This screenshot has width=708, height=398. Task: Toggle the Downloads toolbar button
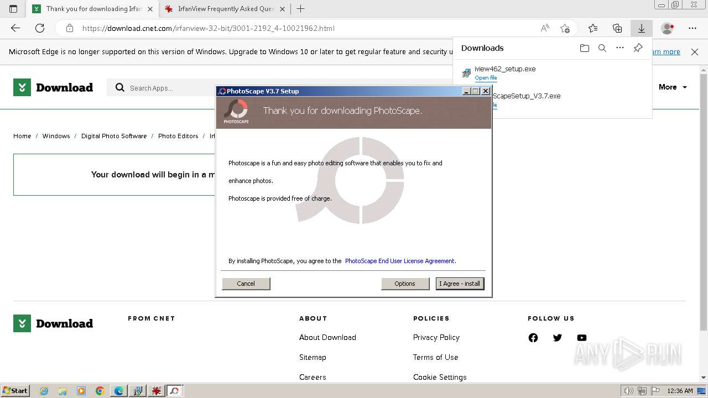(642, 28)
